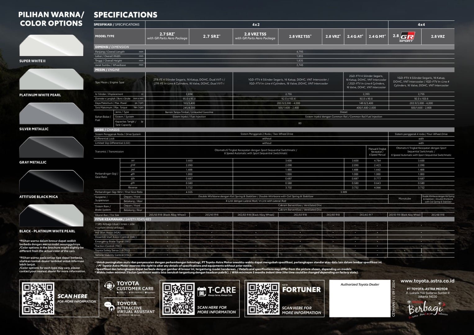Click the 'MODEL TYPE' row label

105,36
